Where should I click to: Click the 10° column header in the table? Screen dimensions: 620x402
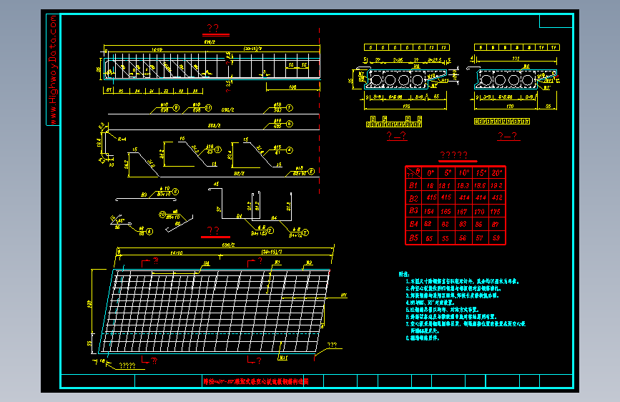click(x=463, y=173)
